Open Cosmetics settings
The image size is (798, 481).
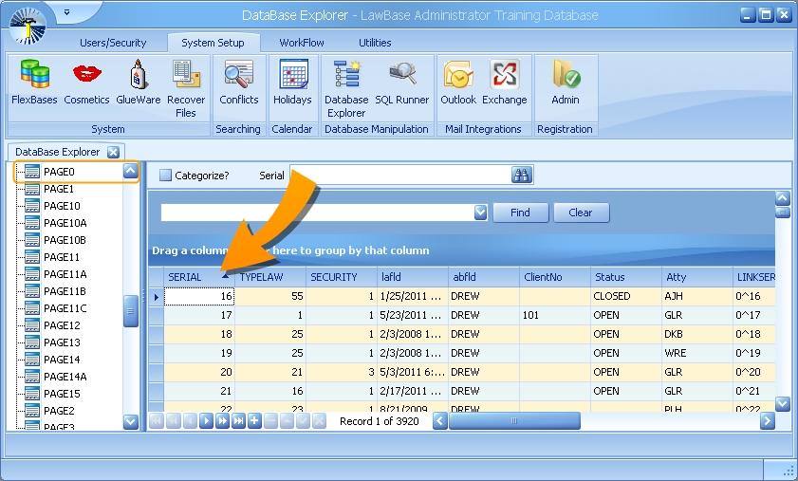tap(86, 83)
